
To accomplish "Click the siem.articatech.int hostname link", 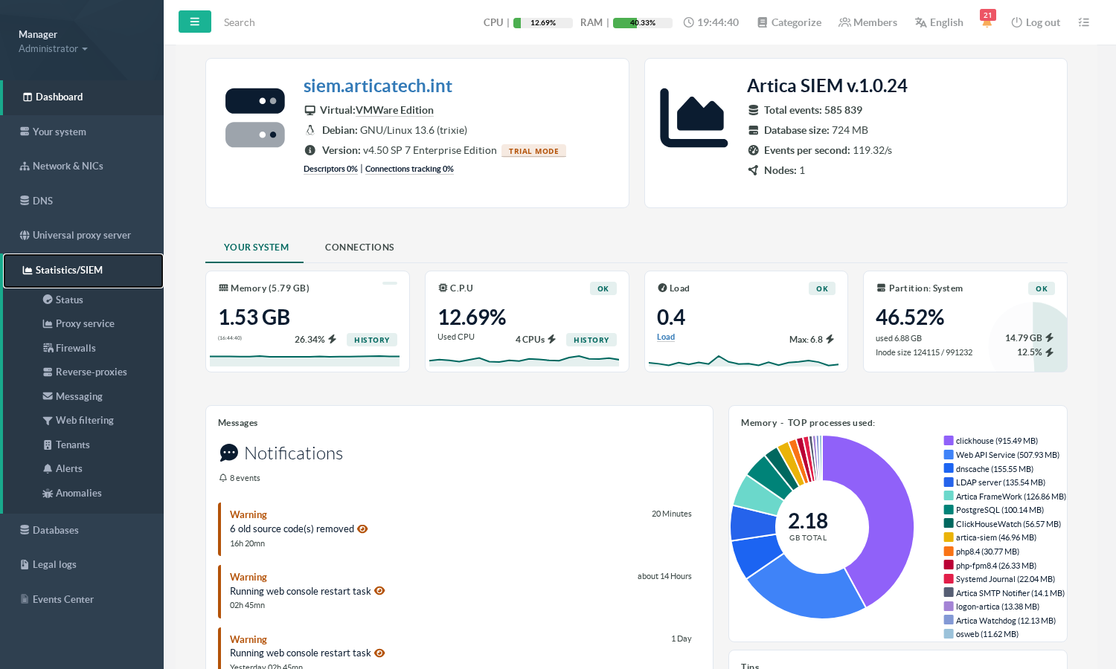I will coord(378,85).
